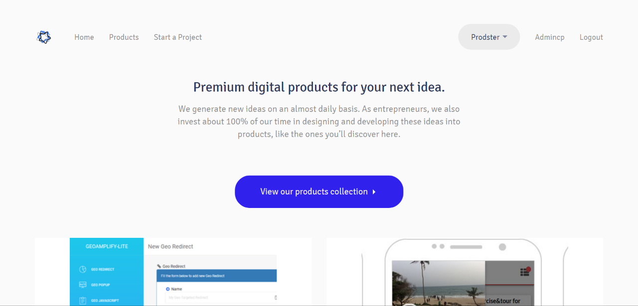Click the red-dot notification menu icon on phone mockup
638x306 pixels.
tap(525, 272)
